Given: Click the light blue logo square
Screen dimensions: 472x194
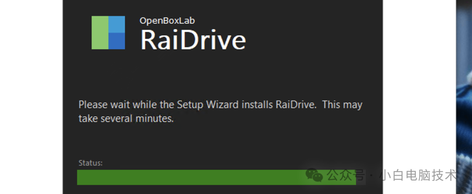Looking at the screenshot, I should click(x=117, y=24).
